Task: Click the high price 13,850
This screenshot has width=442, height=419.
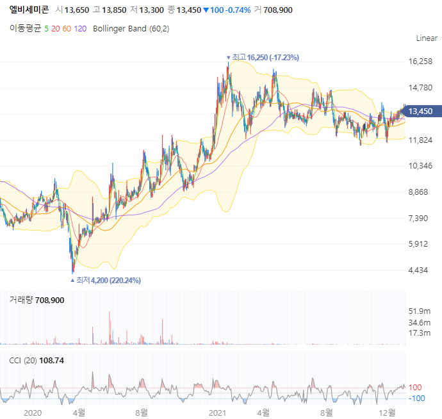Action: pyautogui.click(x=114, y=10)
